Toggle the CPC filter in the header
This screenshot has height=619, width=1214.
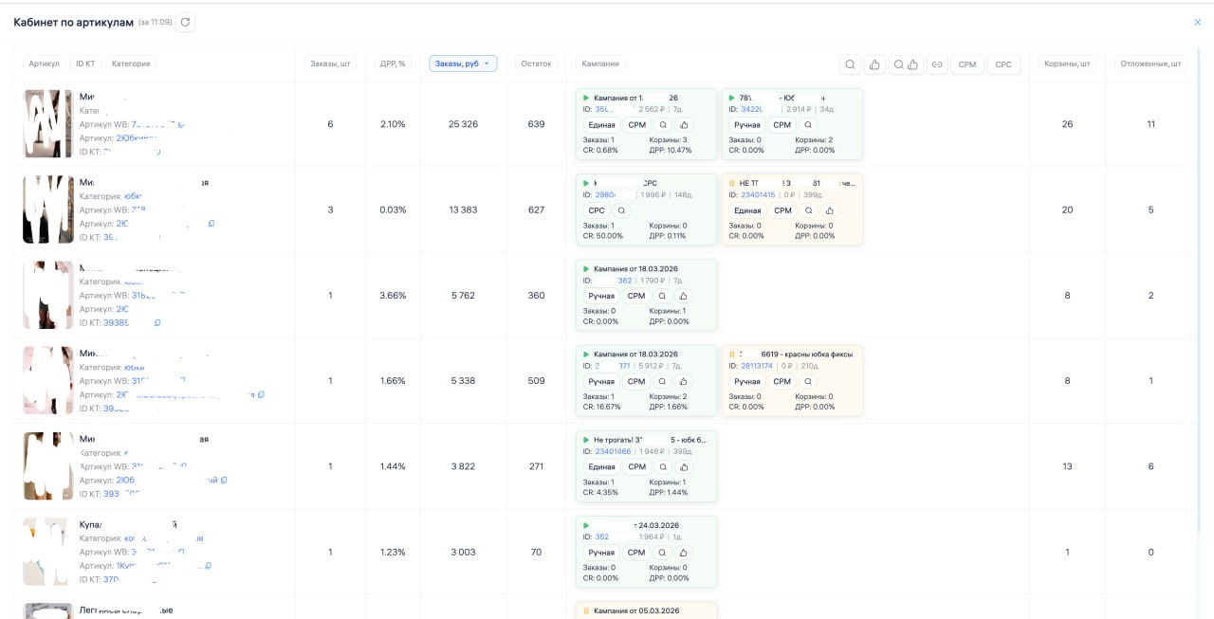[x=1003, y=64]
